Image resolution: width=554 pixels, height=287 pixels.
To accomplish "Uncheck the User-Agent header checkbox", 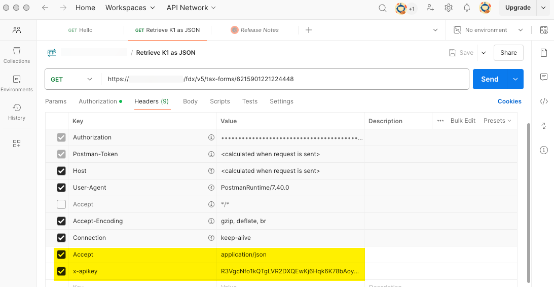I will click(61, 188).
